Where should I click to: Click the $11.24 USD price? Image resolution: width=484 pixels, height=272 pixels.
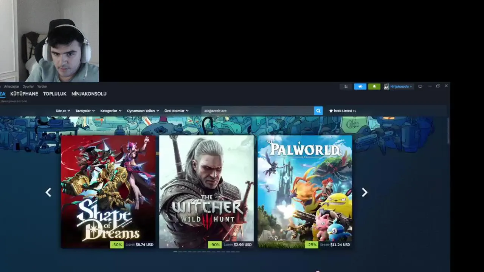click(x=340, y=245)
